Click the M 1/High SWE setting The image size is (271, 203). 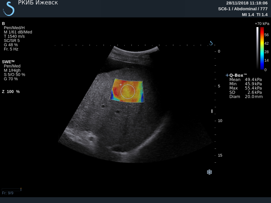coord(12,70)
